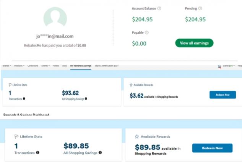The height and width of the screenshot is (162, 242).
Task: Click the info icon beside the $93.62 All Shopping Savings
Action: pyautogui.click(x=86, y=99)
